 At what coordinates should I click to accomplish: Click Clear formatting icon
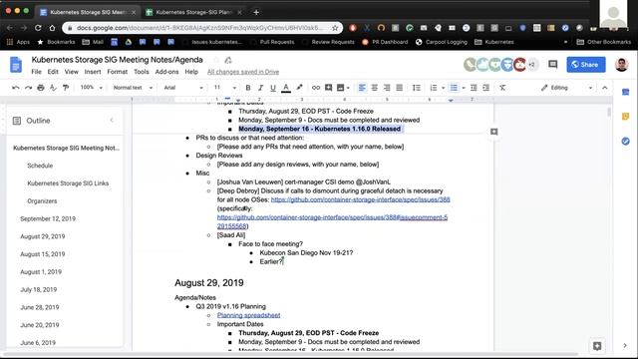pyautogui.click(x=502, y=88)
